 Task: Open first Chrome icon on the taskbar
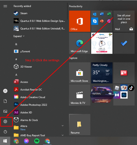[16, 141]
